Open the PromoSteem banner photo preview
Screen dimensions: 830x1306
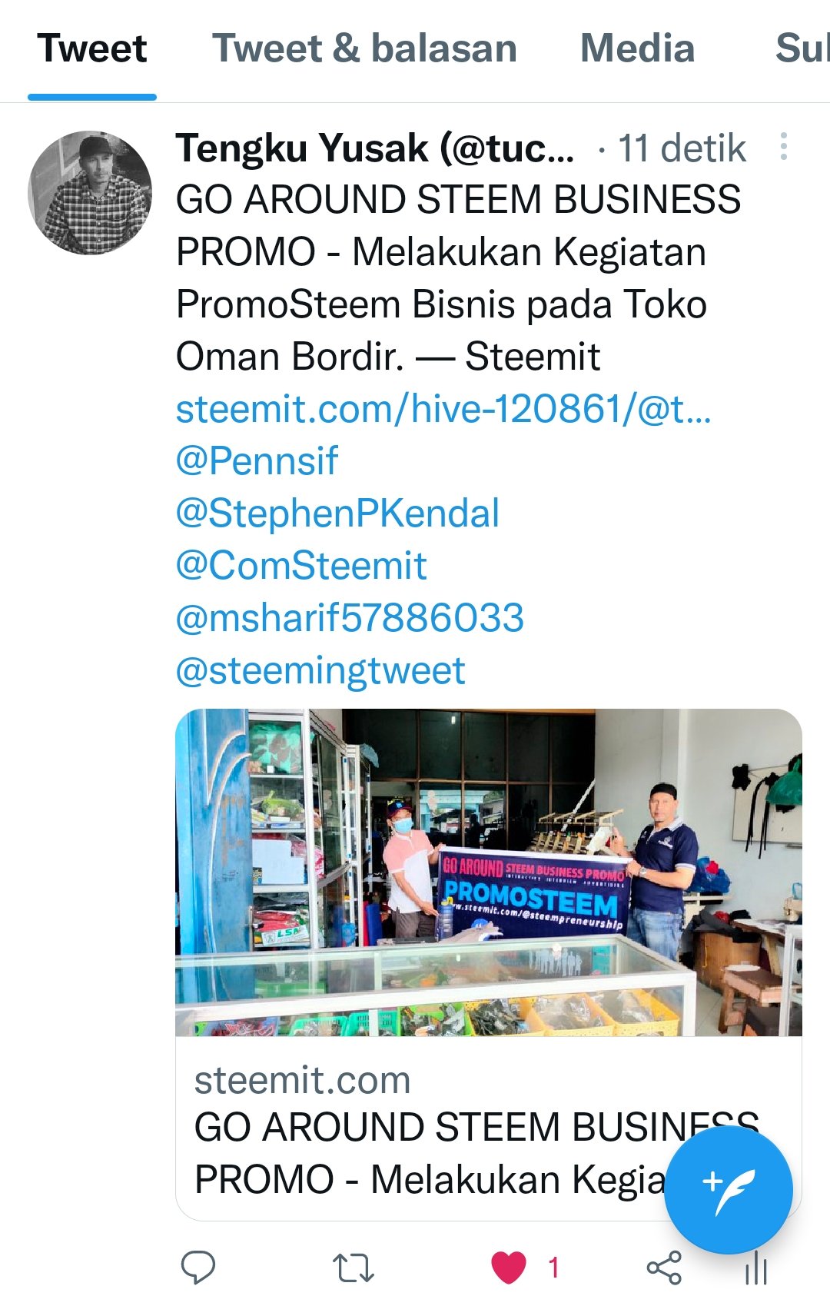(489, 872)
